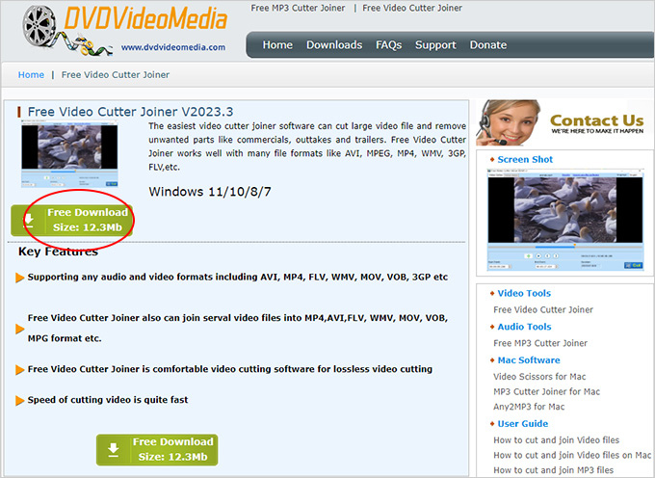Click the orange arrow bullet beside lossless video cutting

click(x=19, y=370)
